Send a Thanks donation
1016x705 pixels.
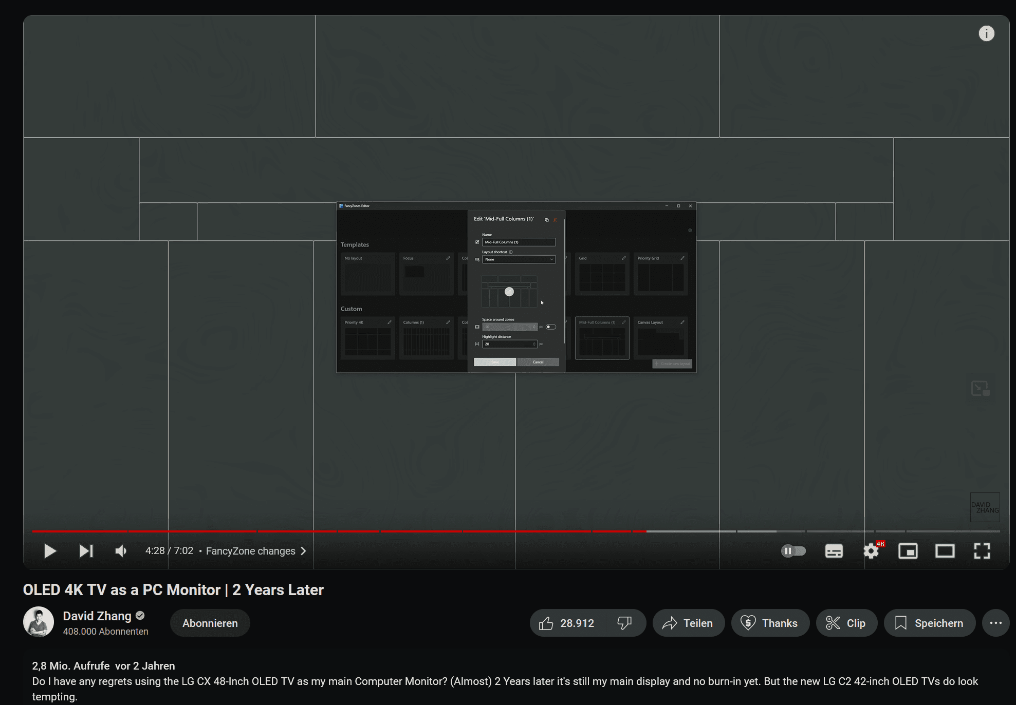coord(770,623)
